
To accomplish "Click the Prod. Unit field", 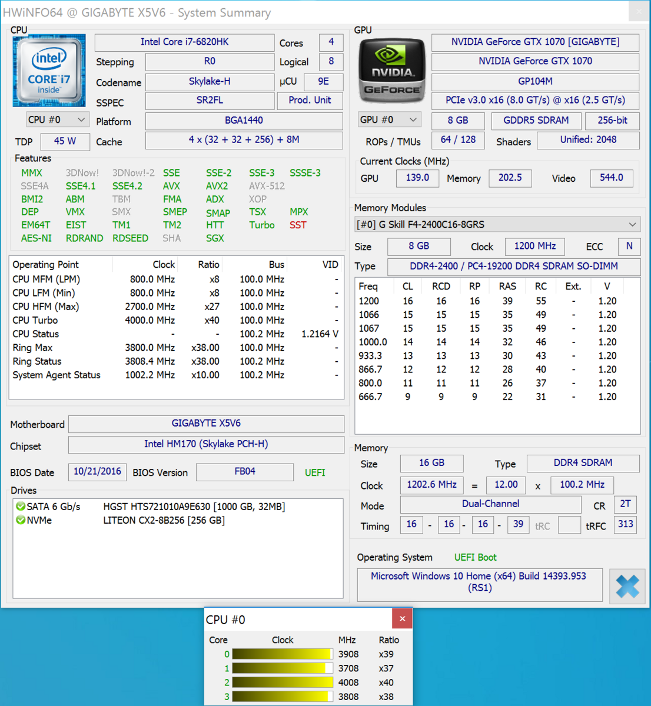I will (310, 101).
